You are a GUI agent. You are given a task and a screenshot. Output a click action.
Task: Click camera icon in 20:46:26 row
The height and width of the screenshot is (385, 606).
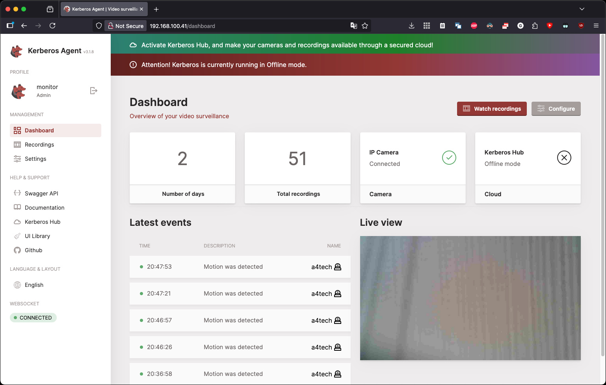point(338,347)
